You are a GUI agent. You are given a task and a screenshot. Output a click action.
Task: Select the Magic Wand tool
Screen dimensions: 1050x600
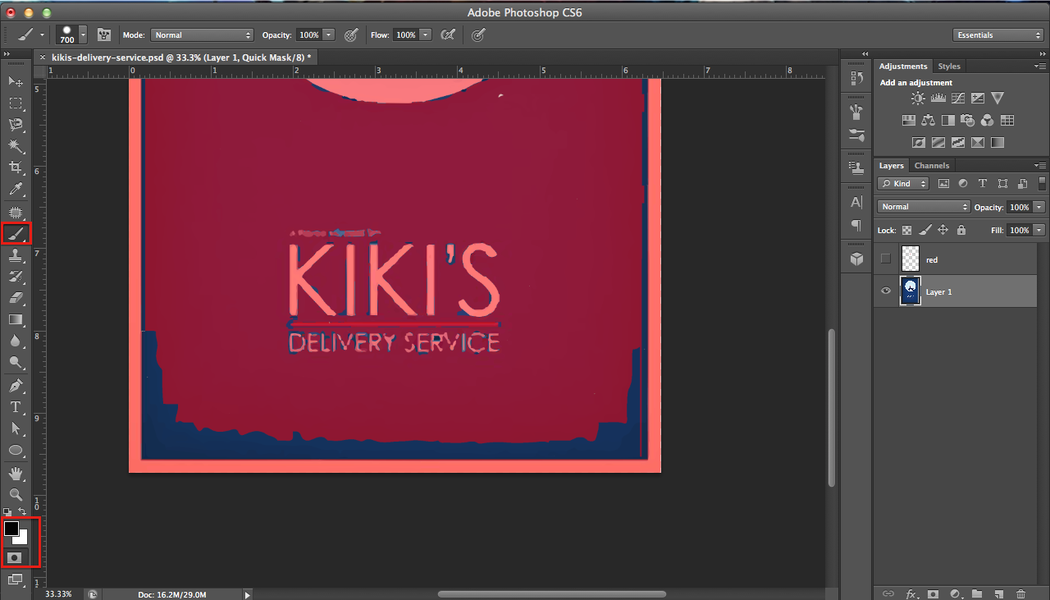[16, 146]
